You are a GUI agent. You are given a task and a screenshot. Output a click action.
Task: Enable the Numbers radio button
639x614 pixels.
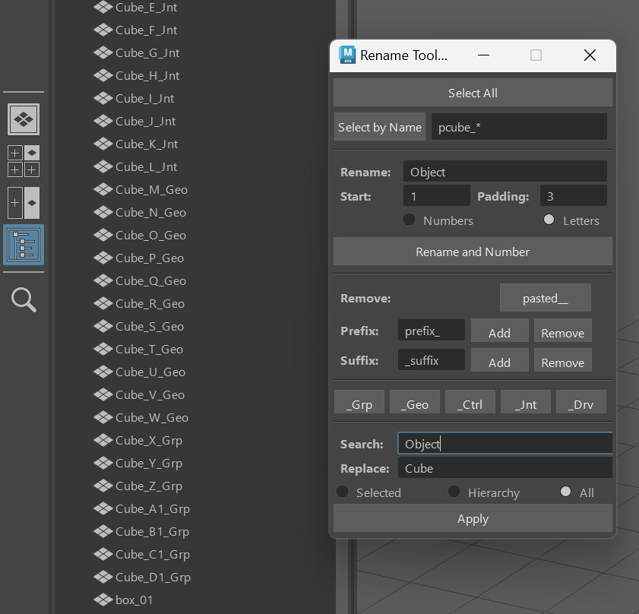click(x=408, y=220)
